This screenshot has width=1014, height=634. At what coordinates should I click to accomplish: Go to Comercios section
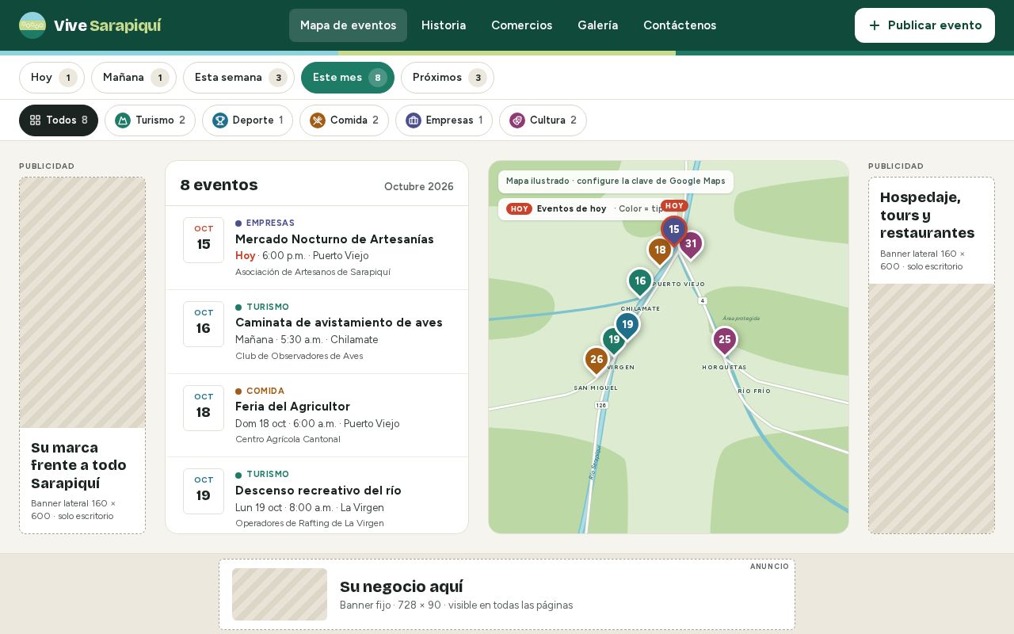(x=522, y=25)
